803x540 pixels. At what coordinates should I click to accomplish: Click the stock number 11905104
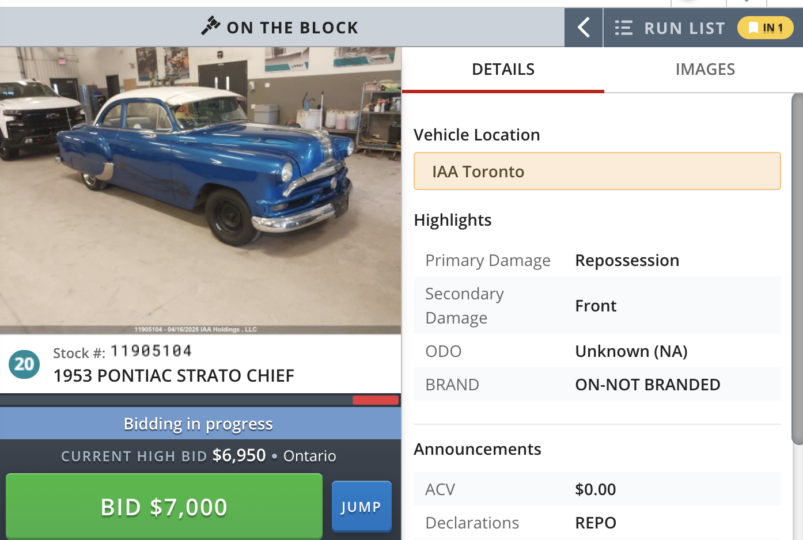151,351
